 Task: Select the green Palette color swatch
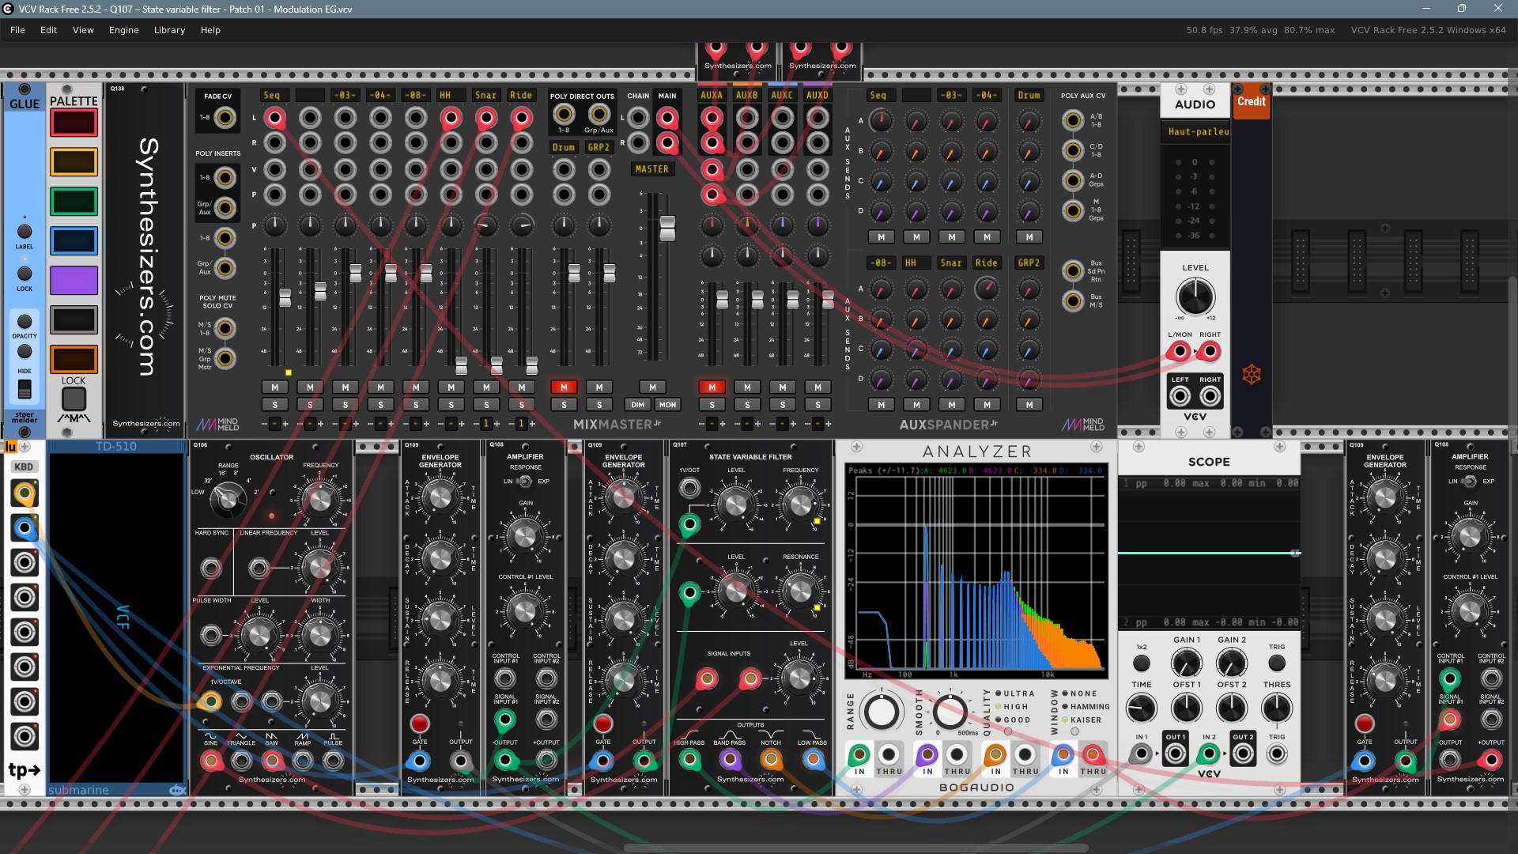point(74,202)
